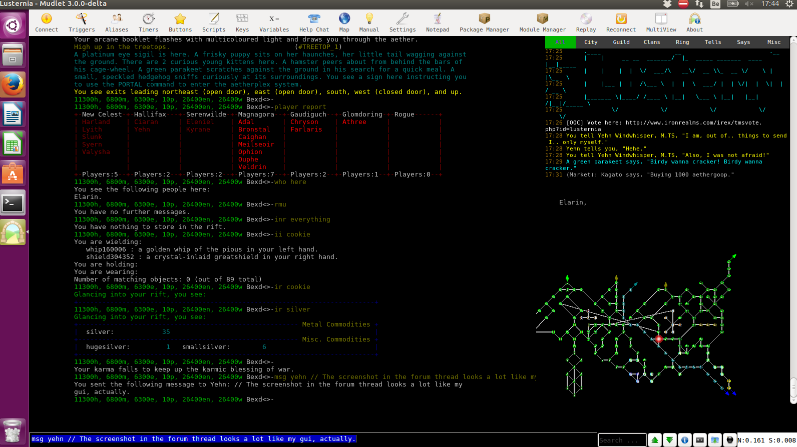Open LibreOffice Calc from launcher
This screenshot has height=447, width=797.
click(x=13, y=144)
